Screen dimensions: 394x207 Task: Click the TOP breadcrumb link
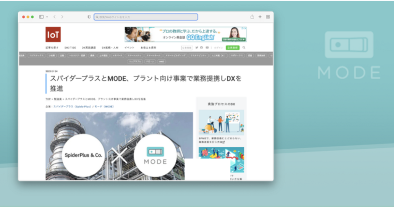[48, 99]
